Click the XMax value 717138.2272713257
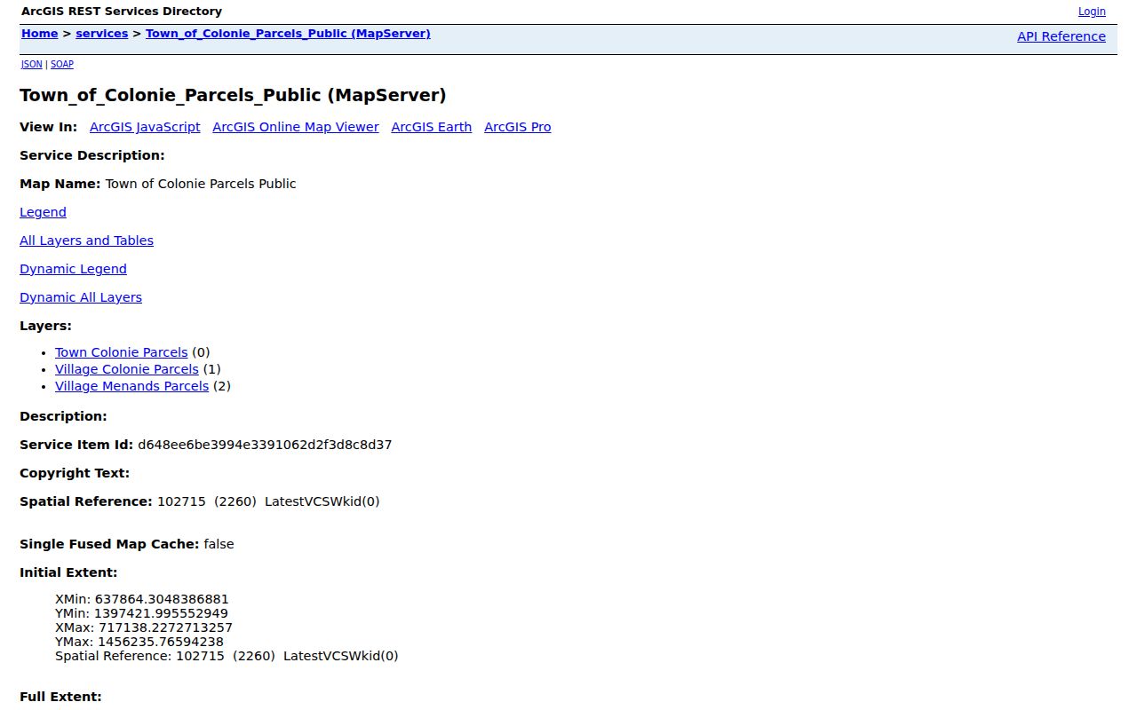 [165, 627]
